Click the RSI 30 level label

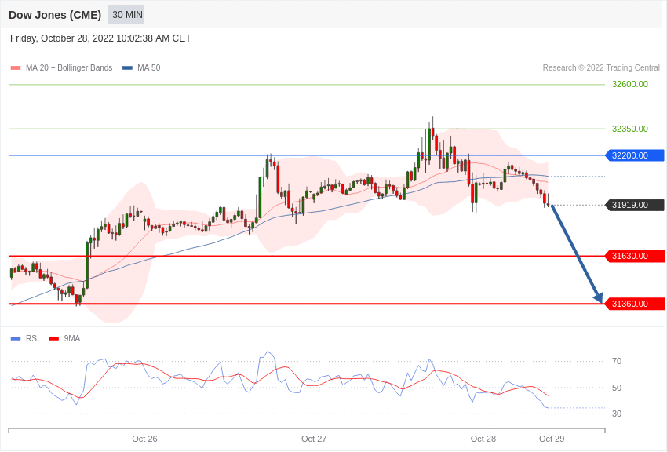[616, 414]
